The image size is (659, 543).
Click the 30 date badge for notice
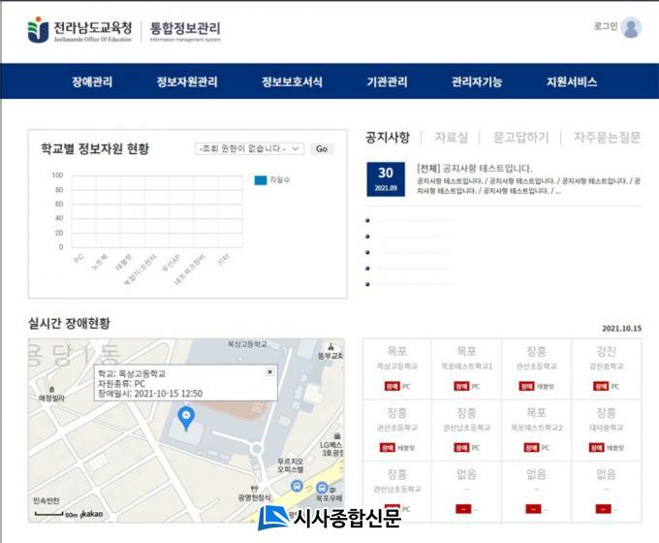pyautogui.click(x=386, y=179)
